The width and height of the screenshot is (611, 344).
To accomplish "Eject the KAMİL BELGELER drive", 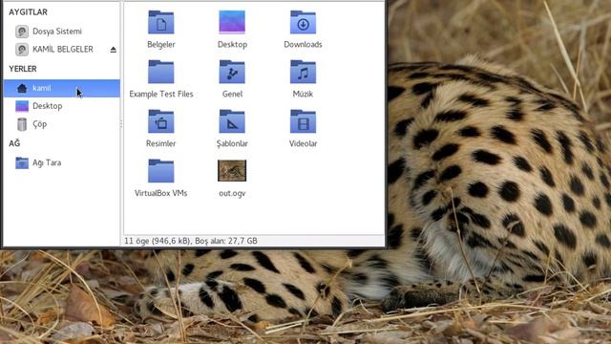I will point(113,50).
